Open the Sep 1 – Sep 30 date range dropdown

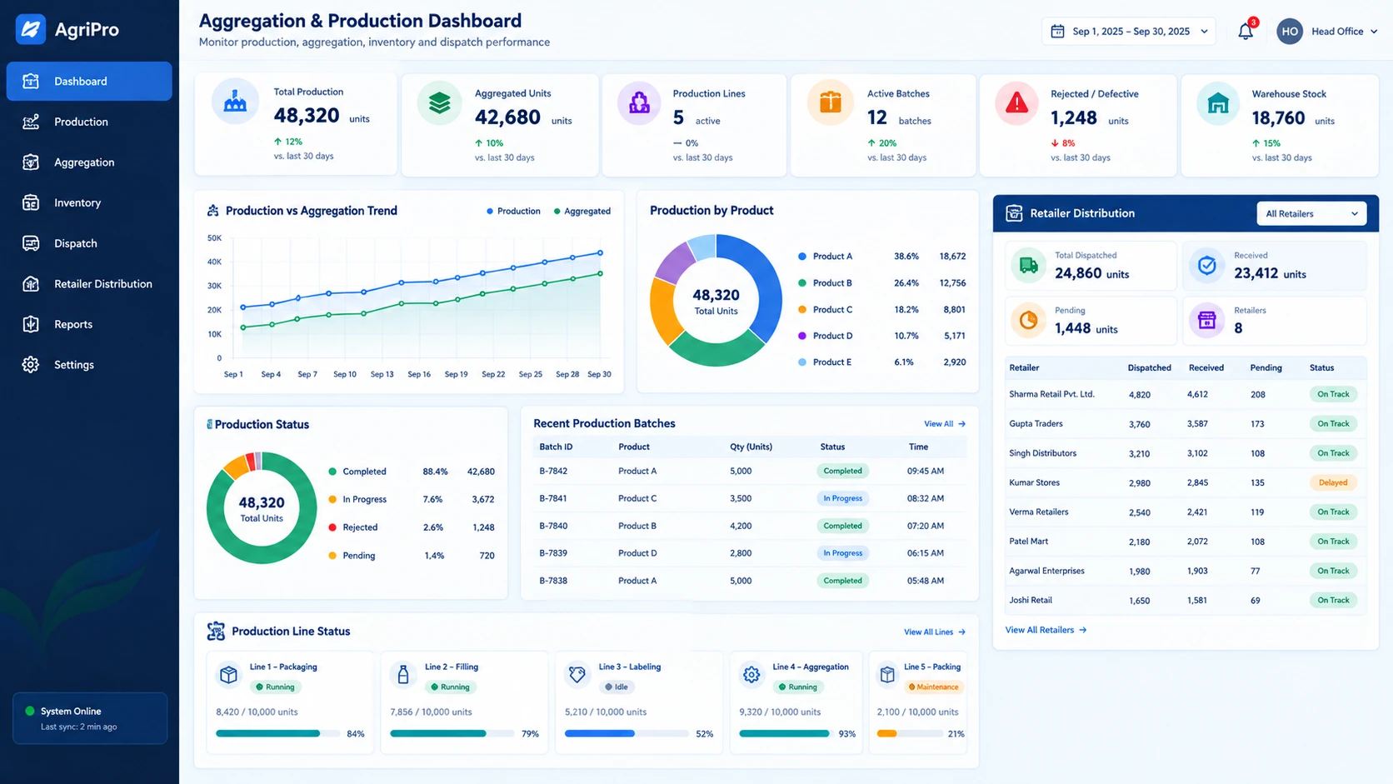1129,32
